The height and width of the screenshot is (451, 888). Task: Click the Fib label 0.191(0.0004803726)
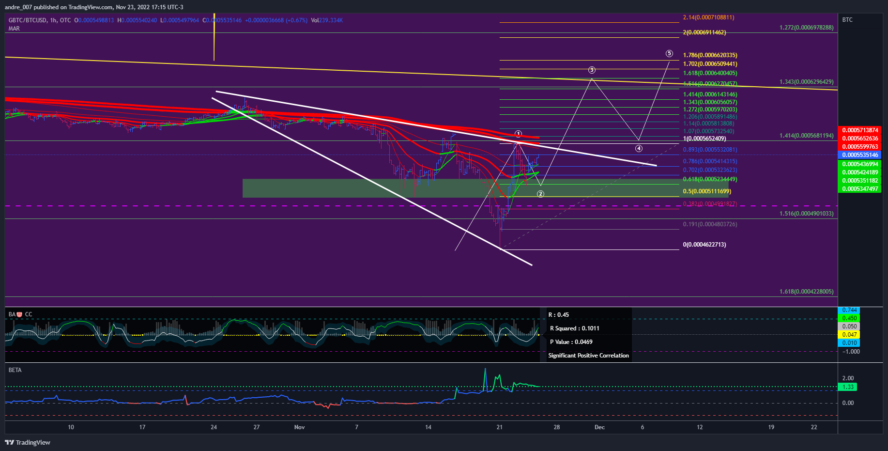tap(710, 224)
